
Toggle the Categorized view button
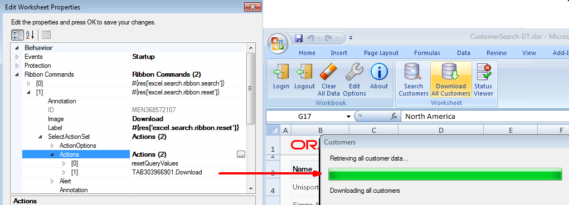(18, 35)
